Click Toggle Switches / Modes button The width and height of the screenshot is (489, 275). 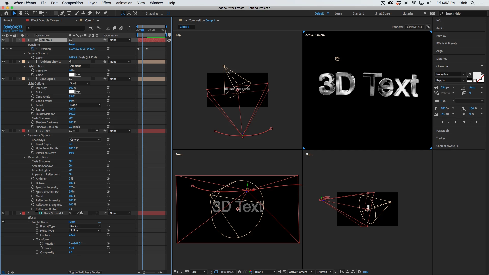[85, 272]
